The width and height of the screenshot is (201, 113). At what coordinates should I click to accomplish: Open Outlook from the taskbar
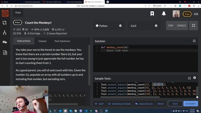point(60,111)
